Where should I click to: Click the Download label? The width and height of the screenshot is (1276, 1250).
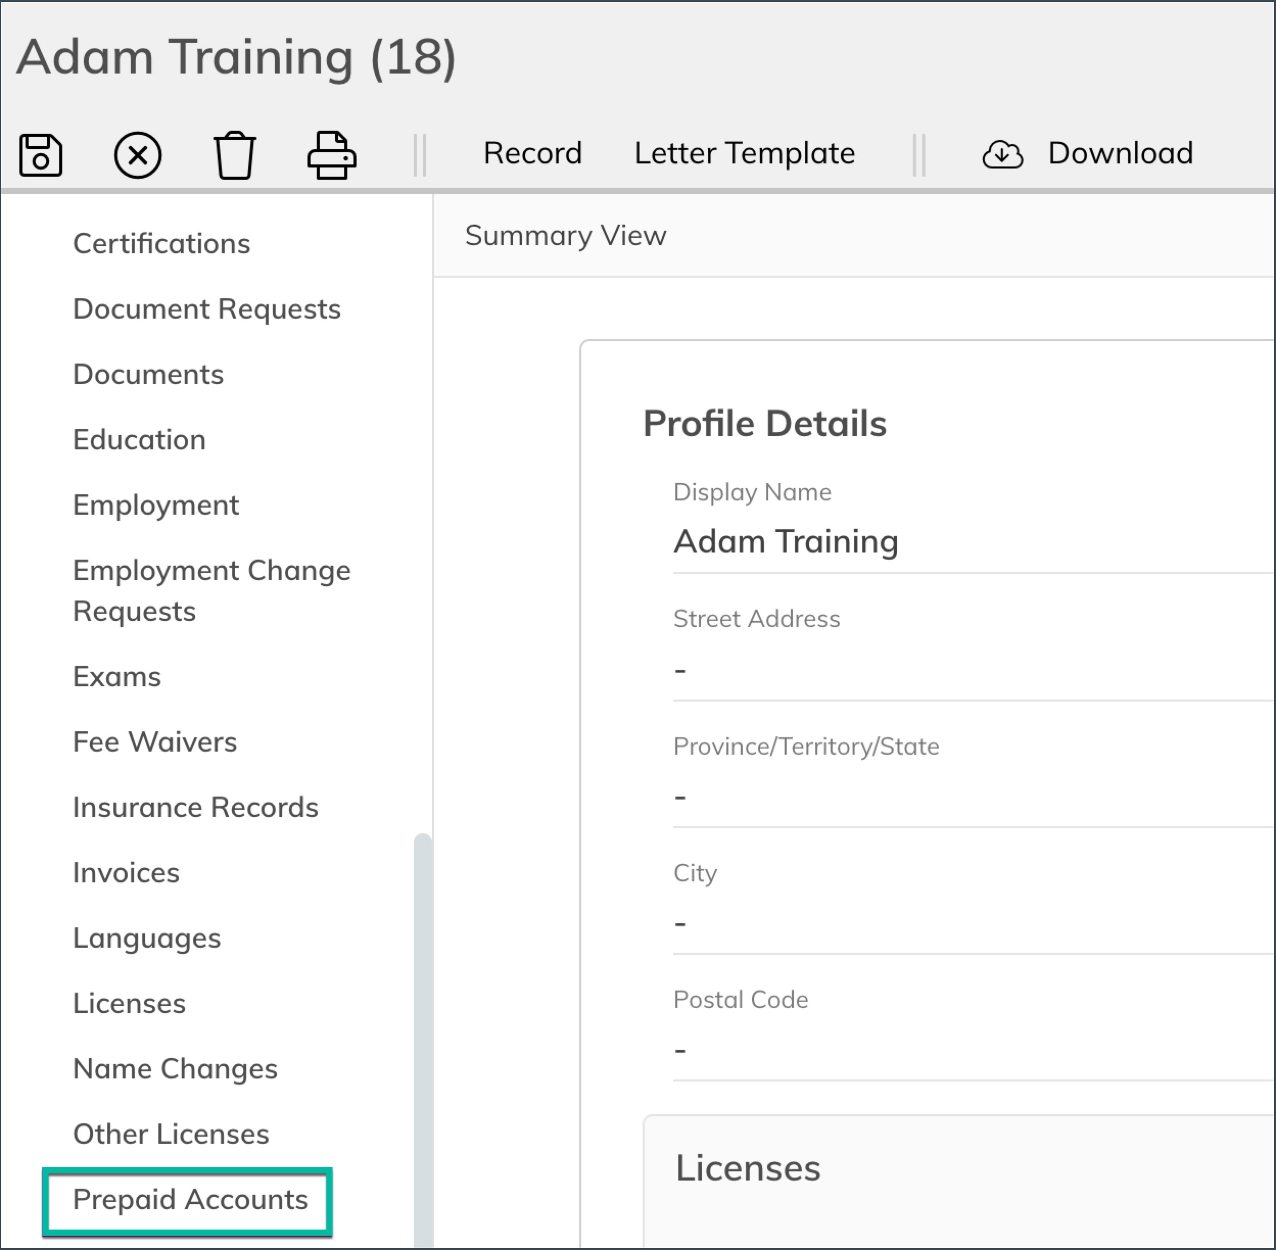[x=1120, y=154]
